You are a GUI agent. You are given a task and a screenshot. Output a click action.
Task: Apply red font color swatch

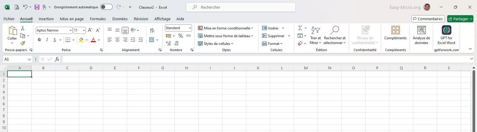(x=93, y=40)
